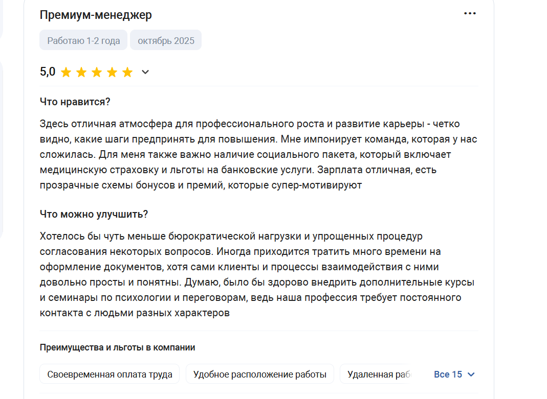Click the 'Премиум-менеджер' review title
Image resolution: width=547 pixels, height=399 pixels.
(x=96, y=15)
